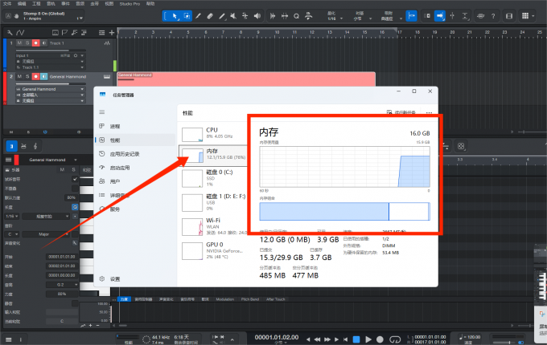Viewport: 547px width, 345px height.
Task: Toggle the loop button in transport
Action: click(395, 339)
